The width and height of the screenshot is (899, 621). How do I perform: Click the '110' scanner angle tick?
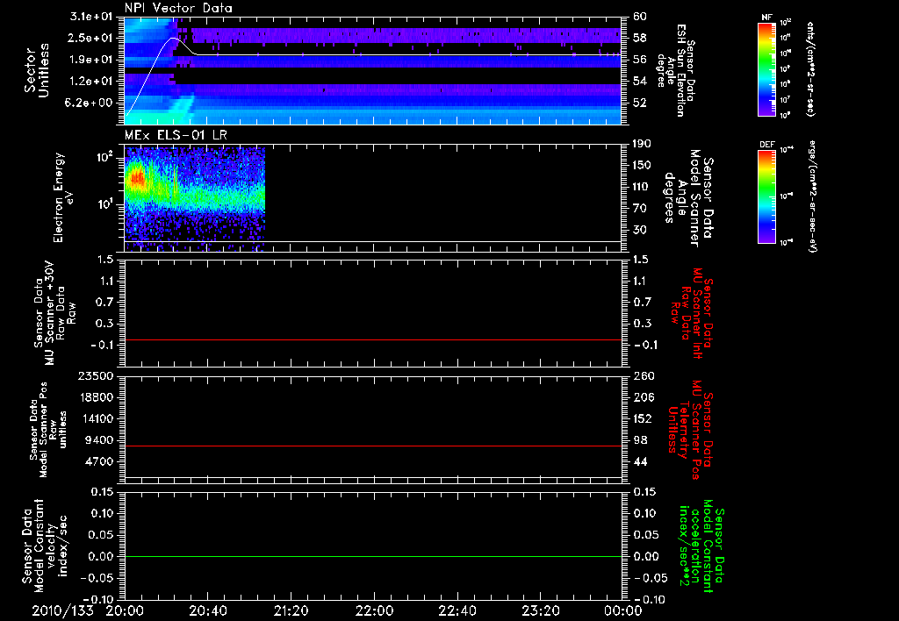(x=642, y=187)
